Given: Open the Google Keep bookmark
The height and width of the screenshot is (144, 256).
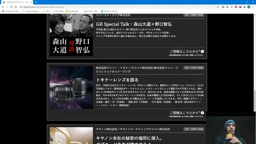Looking at the screenshot, I should click(x=72, y=11).
